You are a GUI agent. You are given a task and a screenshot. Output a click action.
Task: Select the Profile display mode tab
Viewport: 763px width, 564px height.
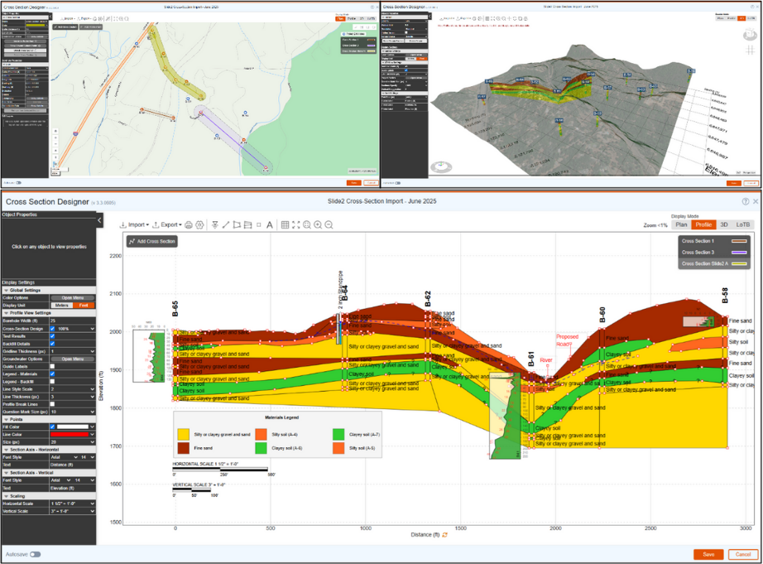[x=703, y=224]
